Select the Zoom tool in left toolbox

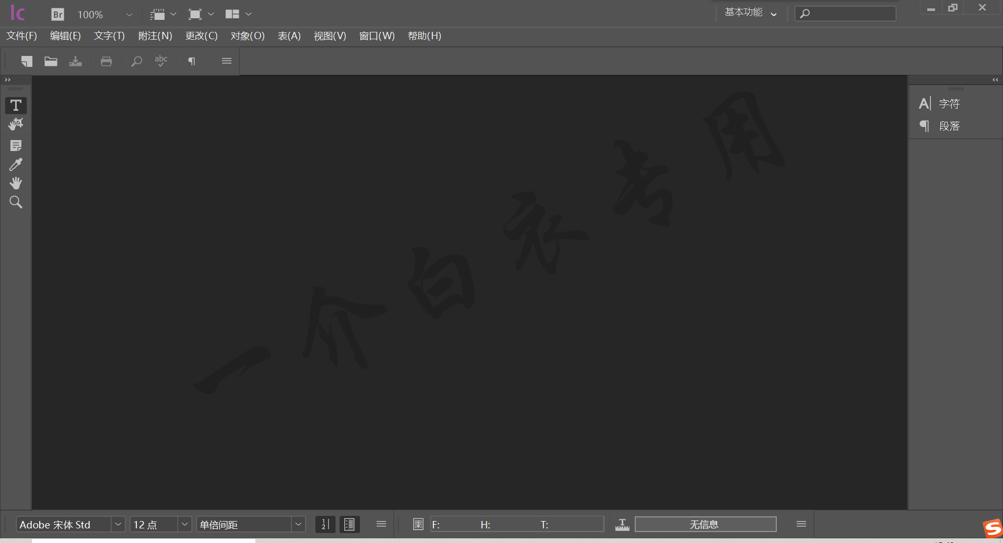pyautogui.click(x=16, y=202)
